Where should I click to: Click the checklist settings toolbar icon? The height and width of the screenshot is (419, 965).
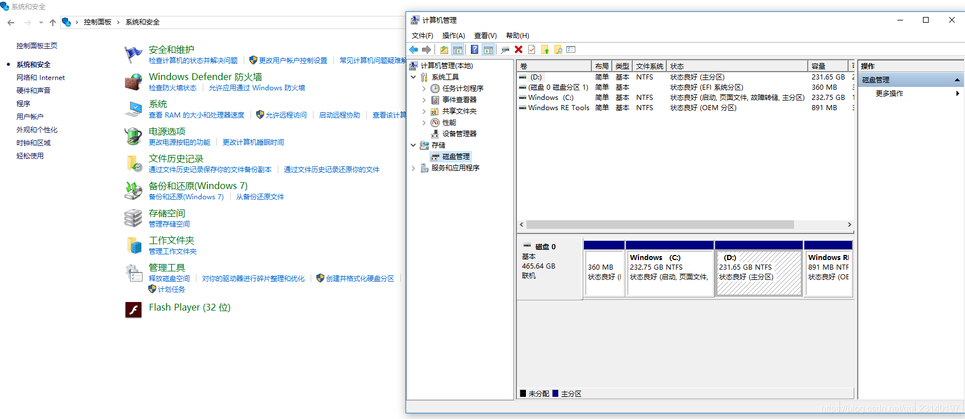pyautogui.click(x=571, y=50)
